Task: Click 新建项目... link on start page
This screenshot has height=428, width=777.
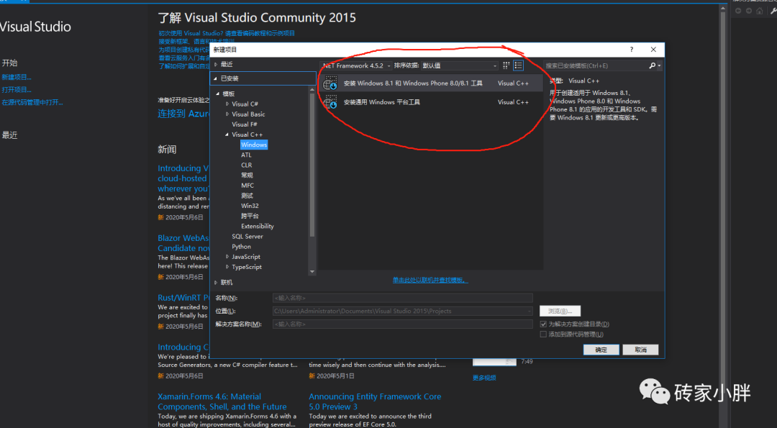Action: point(17,77)
